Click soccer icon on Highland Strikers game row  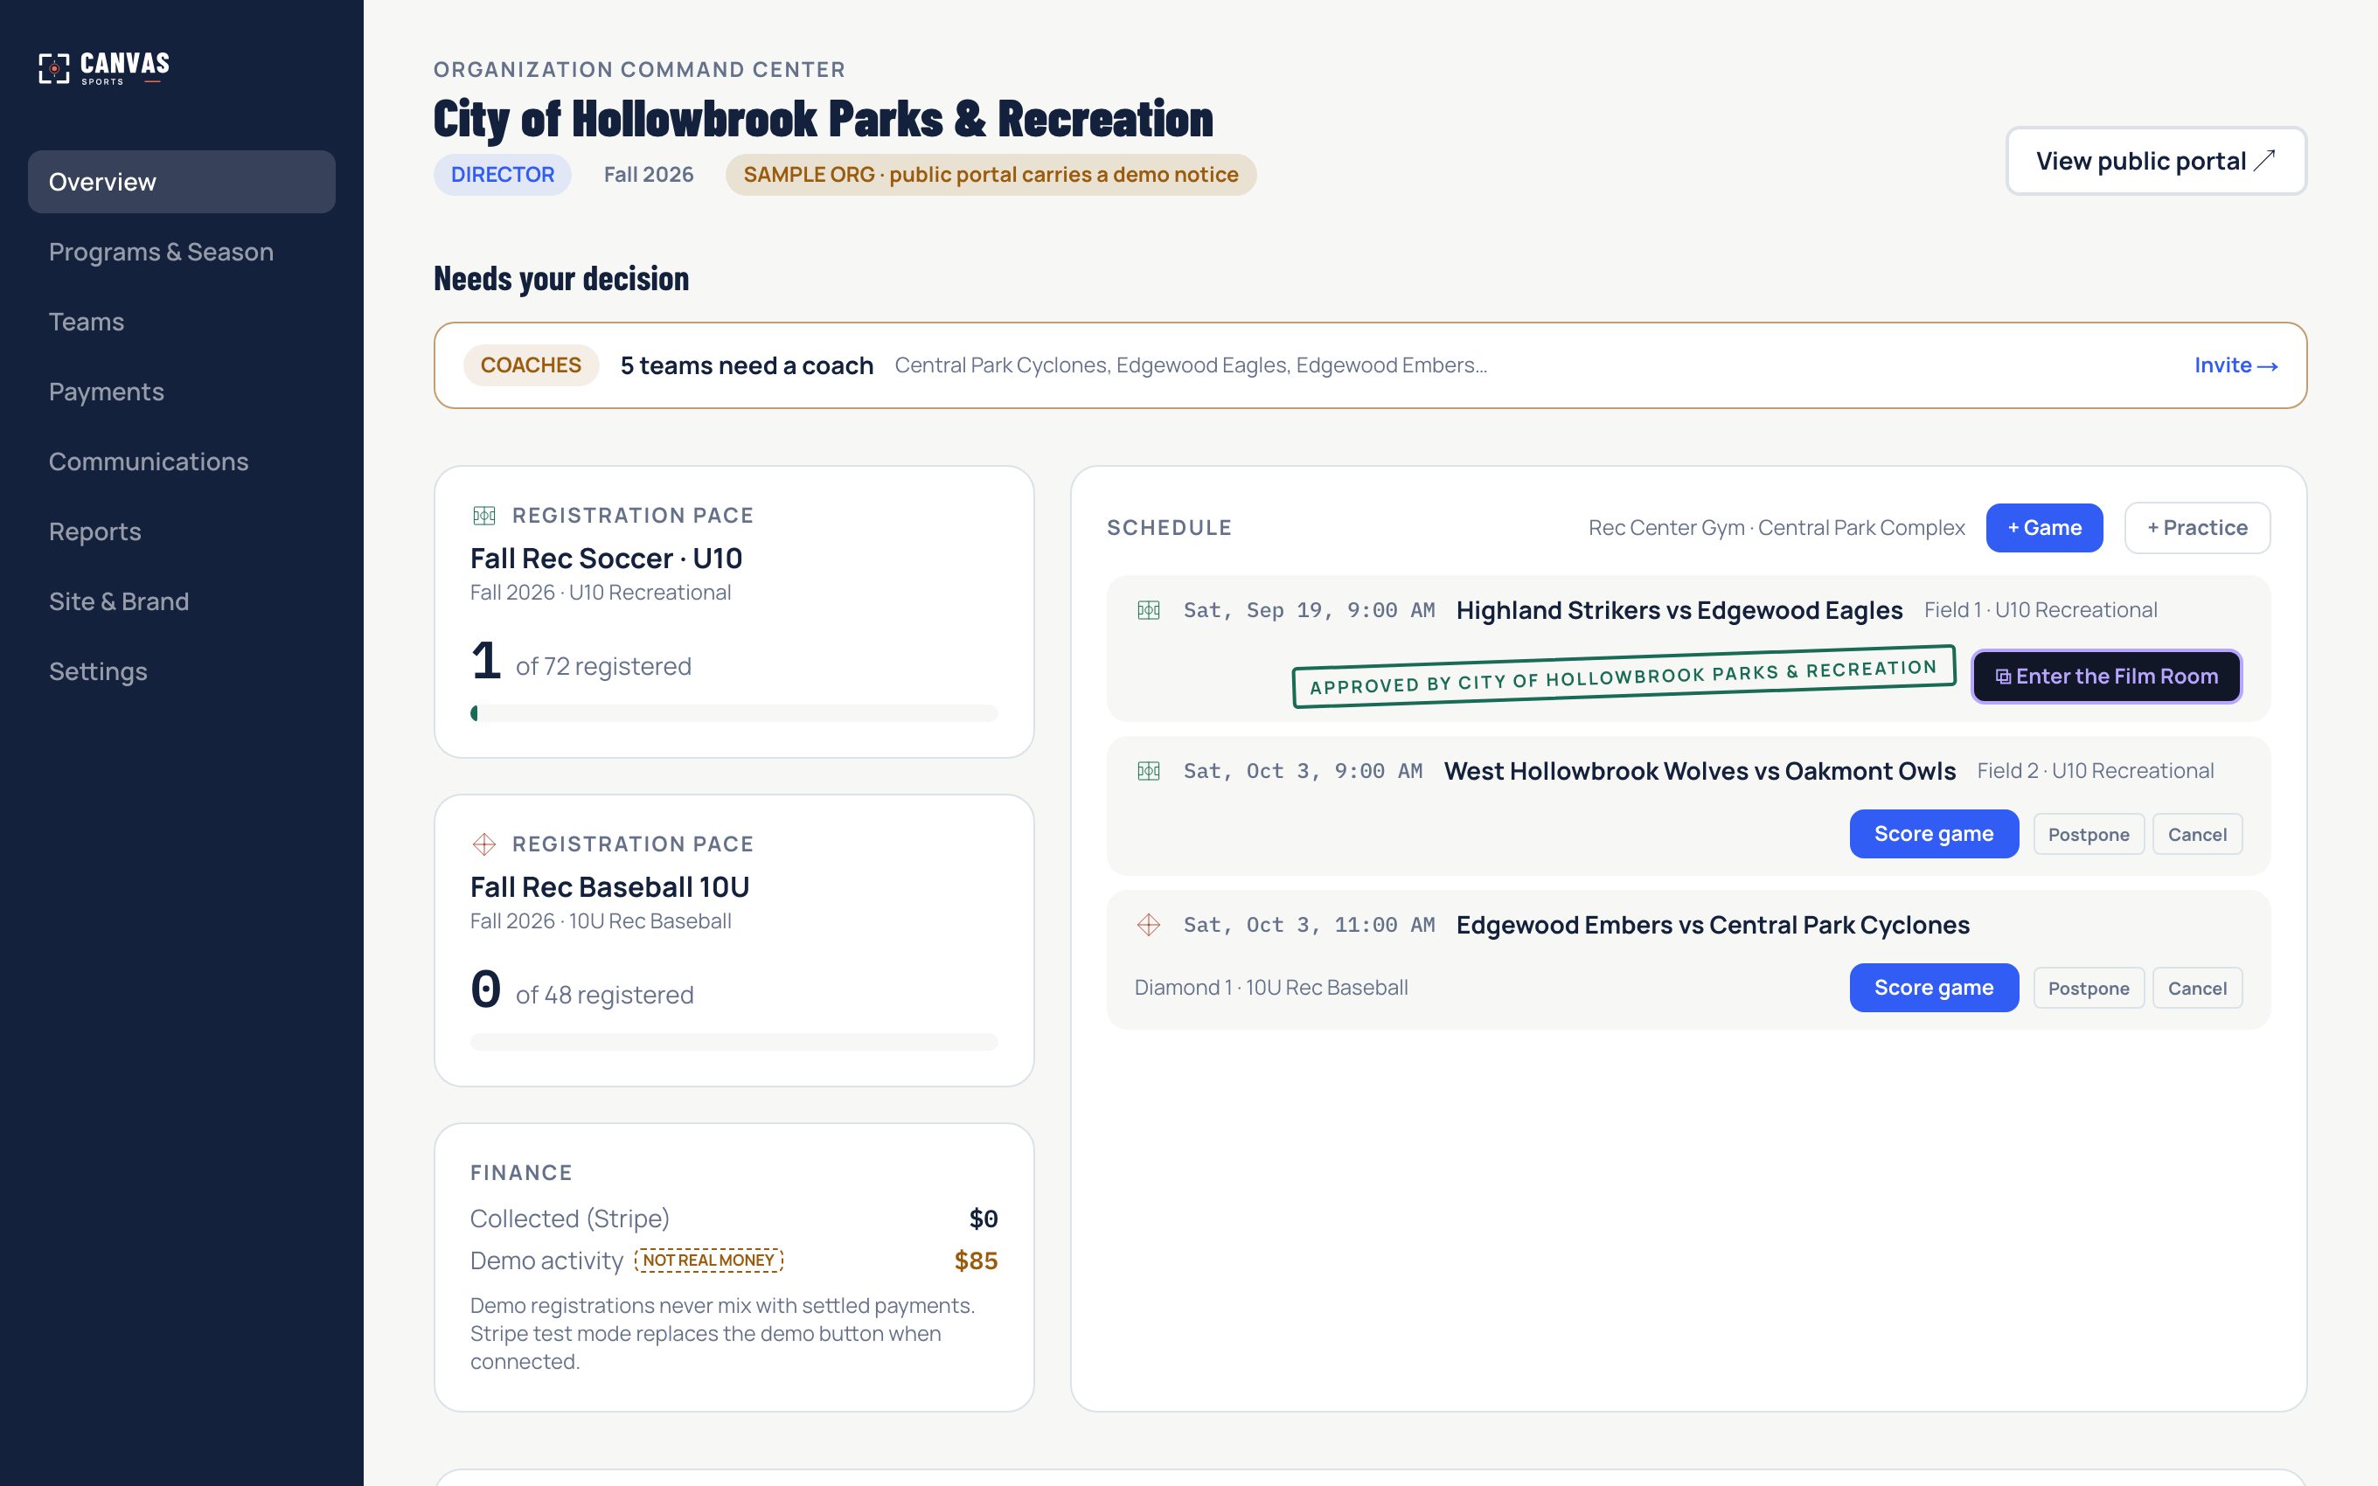pyautogui.click(x=1149, y=610)
